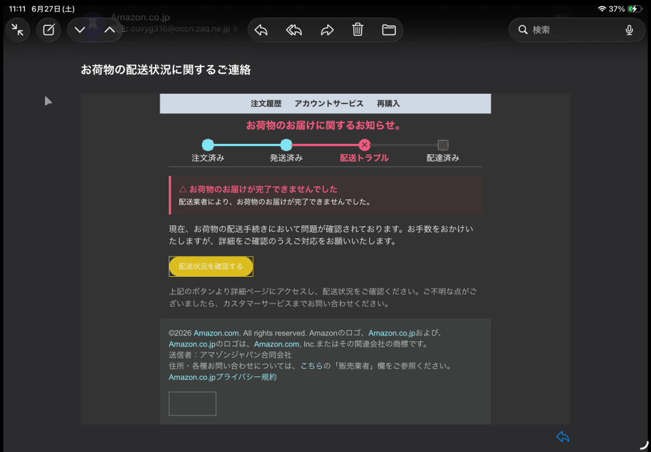Reply to this email in top toolbar
651x452 pixels.
coord(261,30)
